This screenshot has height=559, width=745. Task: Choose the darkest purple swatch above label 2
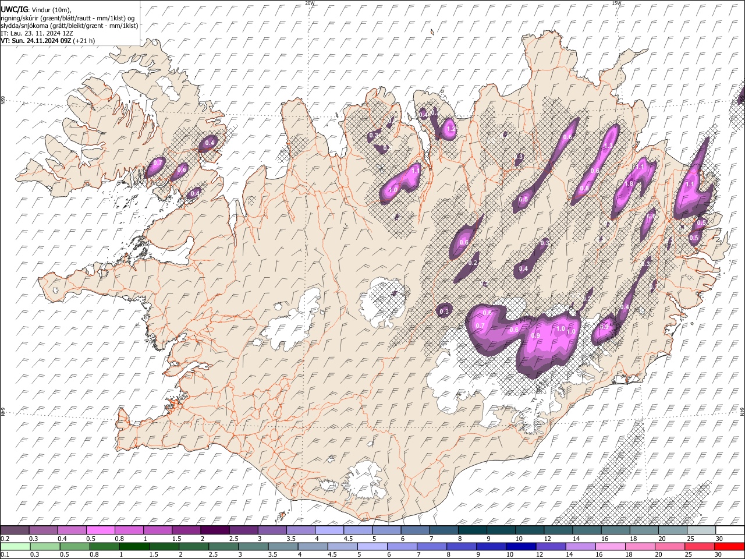214,530
